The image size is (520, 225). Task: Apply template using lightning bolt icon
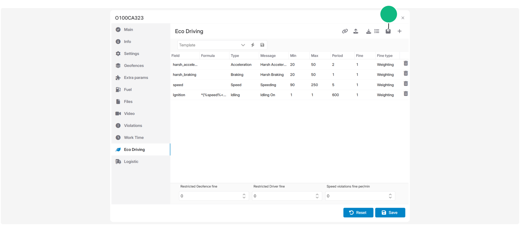click(253, 45)
